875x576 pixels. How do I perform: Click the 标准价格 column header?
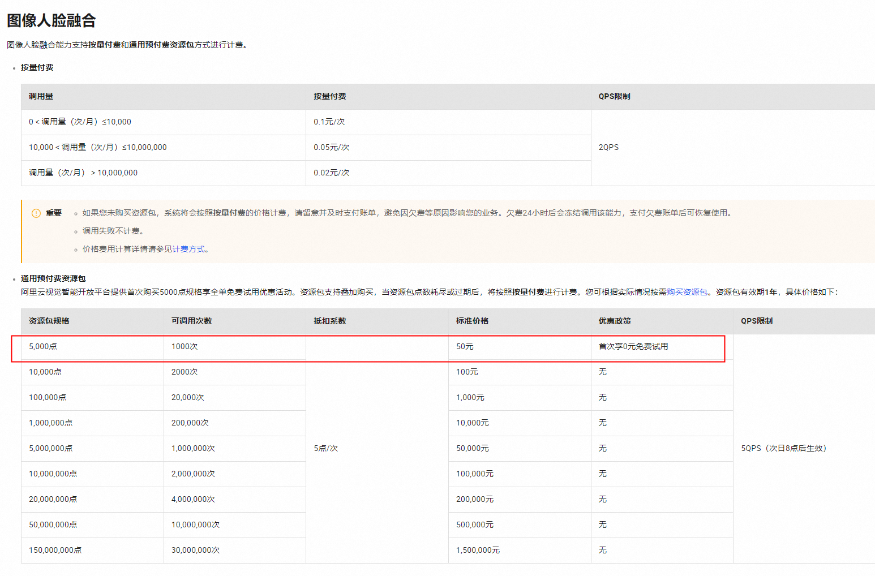[x=520, y=321]
